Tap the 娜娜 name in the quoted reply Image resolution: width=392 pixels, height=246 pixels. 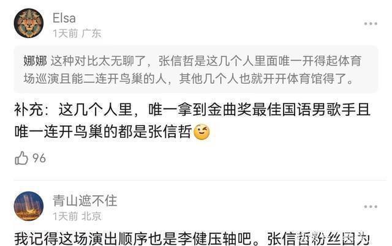coord(35,61)
